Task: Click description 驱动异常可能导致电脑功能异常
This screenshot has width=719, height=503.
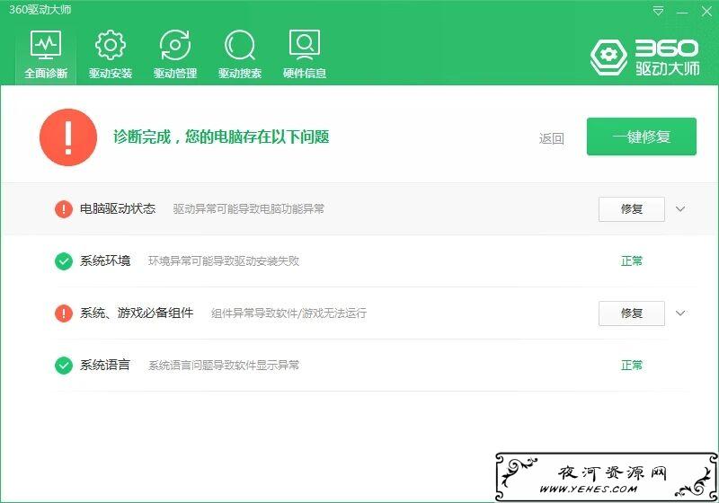Action: coord(249,209)
